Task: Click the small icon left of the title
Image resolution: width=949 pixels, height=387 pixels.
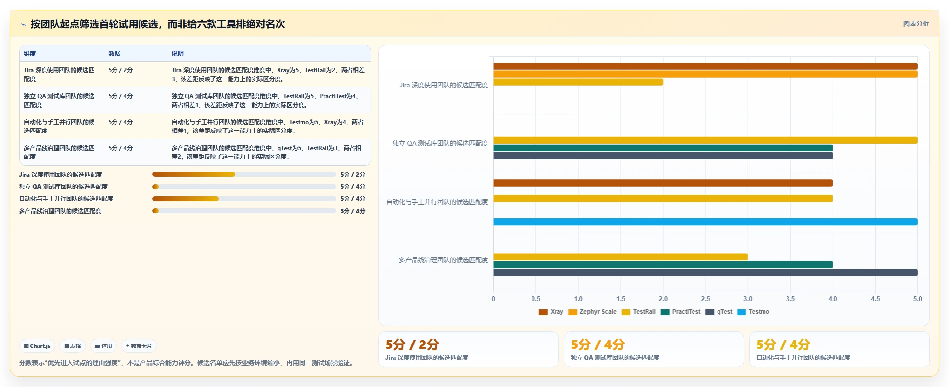Action: coord(23,24)
